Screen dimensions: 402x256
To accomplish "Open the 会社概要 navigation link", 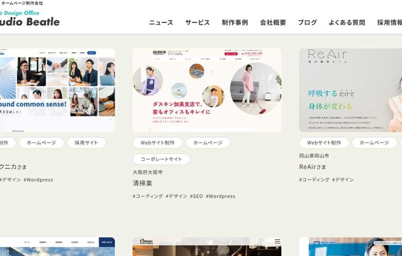I will pyautogui.click(x=273, y=23).
